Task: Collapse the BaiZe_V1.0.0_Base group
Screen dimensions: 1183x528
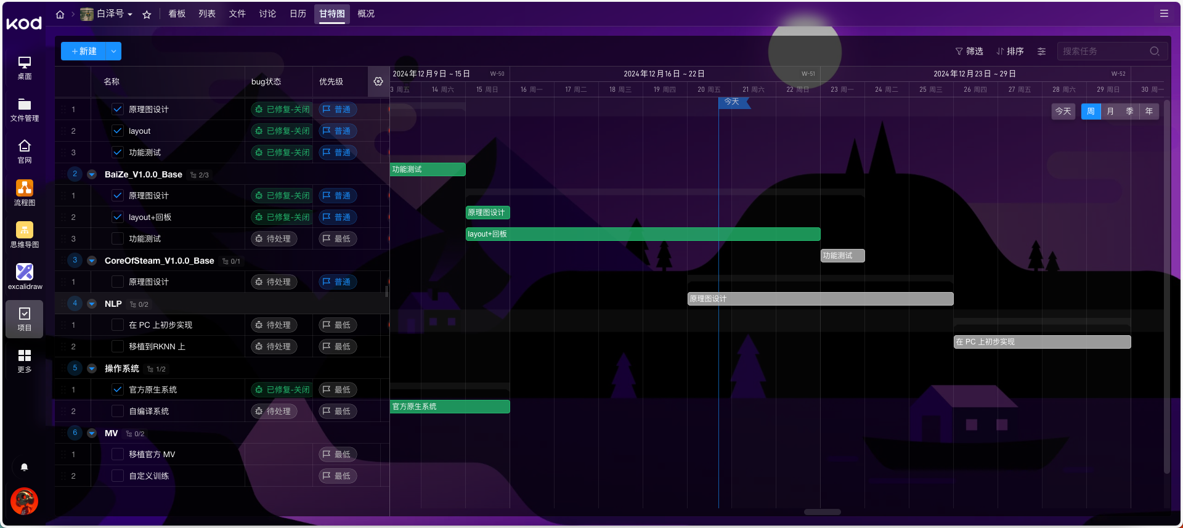Action: (x=92, y=174)
